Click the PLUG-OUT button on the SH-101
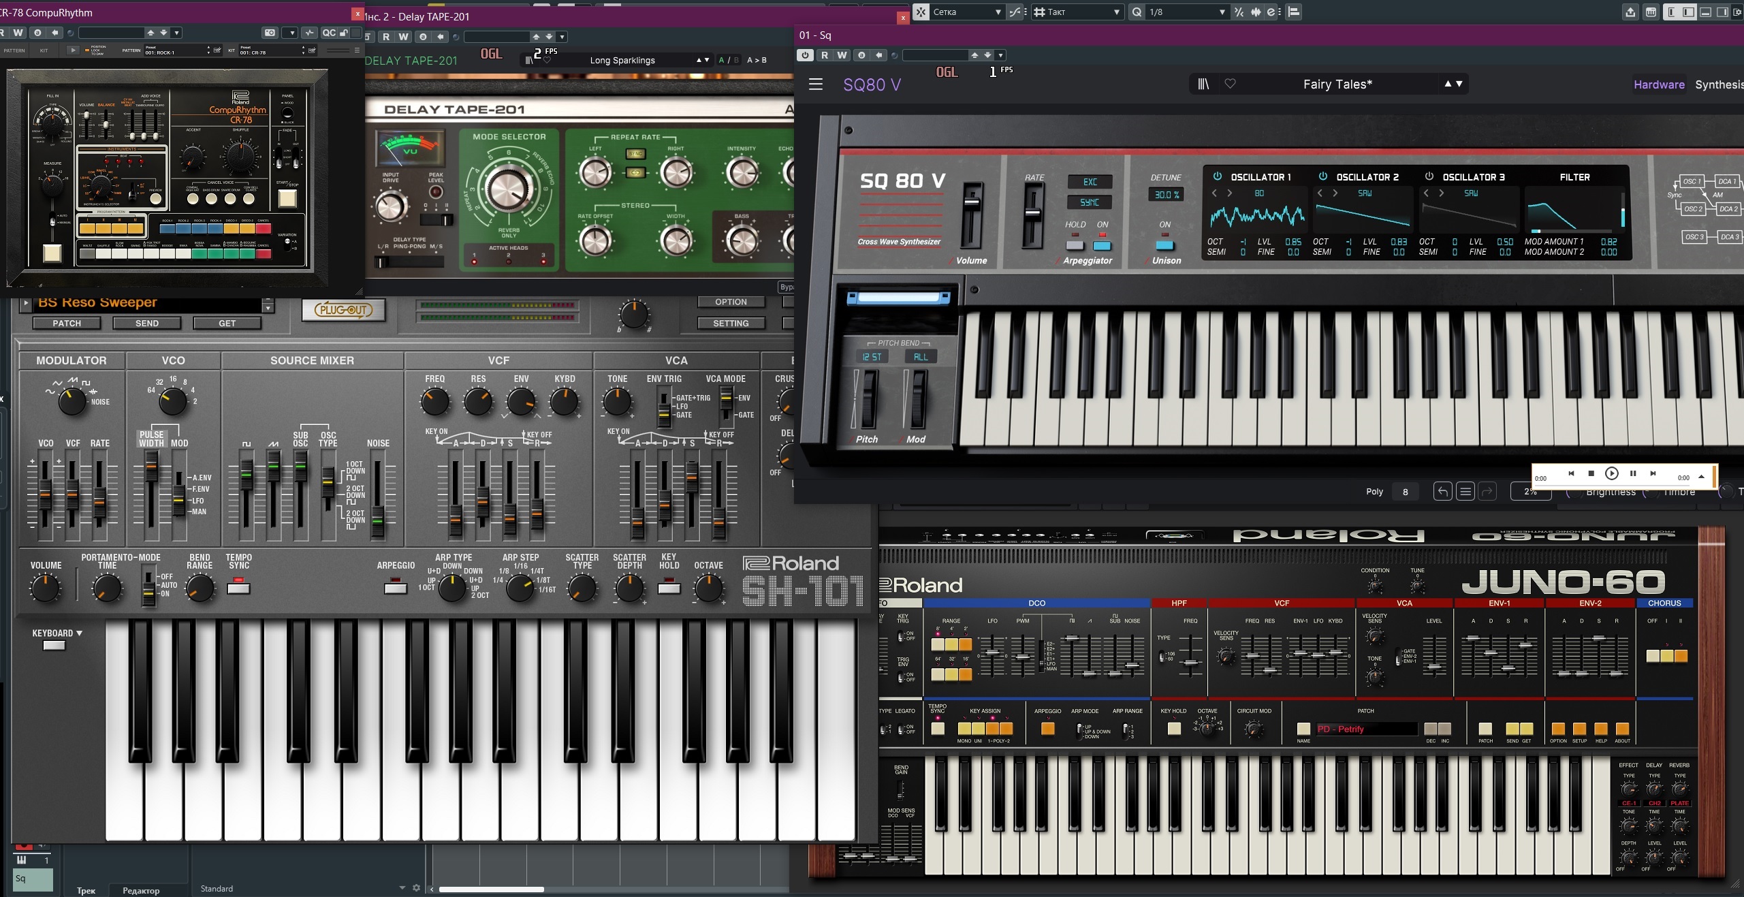Screen dimensions: 1744x897 (x=344, y=311)
